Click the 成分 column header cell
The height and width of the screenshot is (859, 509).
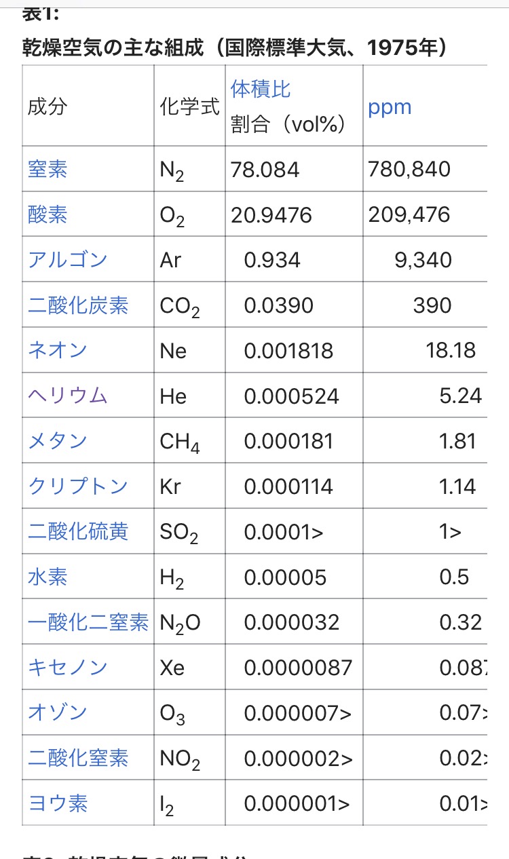coord(88,106)
